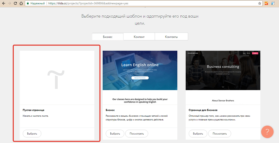Open the orange help question mark button
This screenshot has height=143, width=279.
[267, 132]
